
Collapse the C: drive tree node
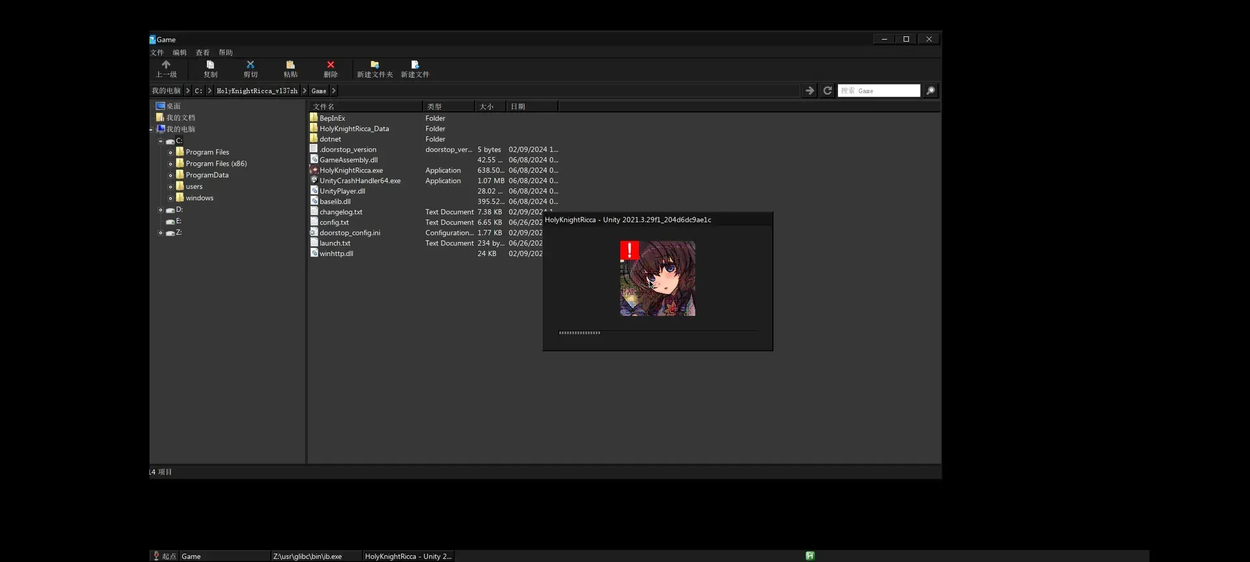[x=161, y=141]
